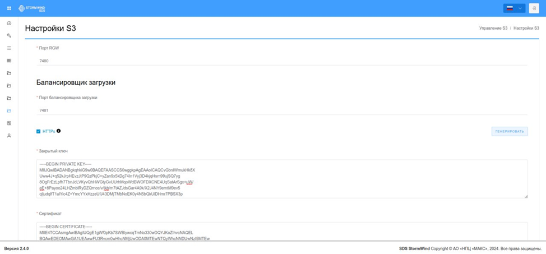Click the private key textarea resize handle
The height and width of the screenshot is (254, 546).
tap(526, 196)
